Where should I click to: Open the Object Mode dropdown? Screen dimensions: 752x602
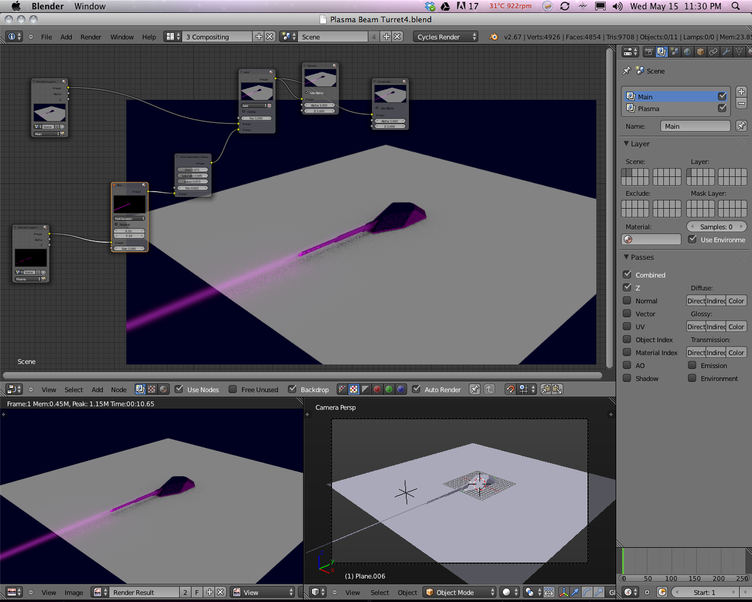tap(460, 592)
